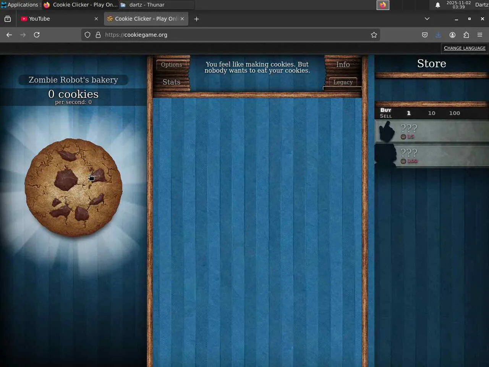Open Firefox View recent browsing
This screenshot has height=367, width=489.
[8, 19]
